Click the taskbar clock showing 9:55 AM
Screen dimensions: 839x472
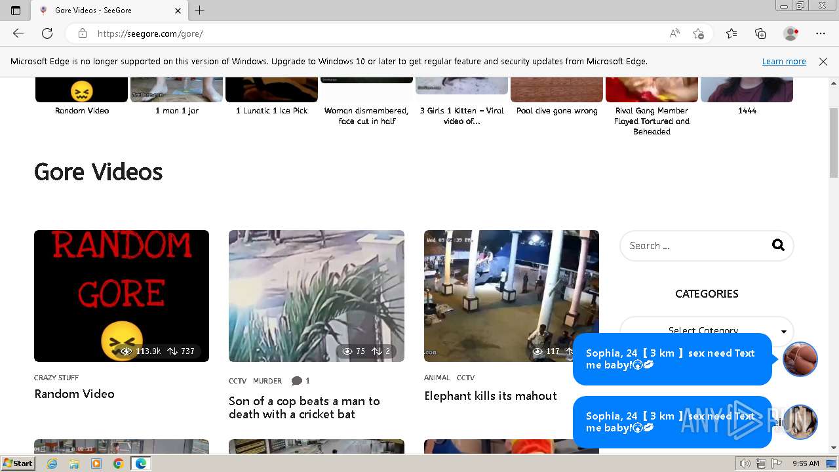pos(806,463)
